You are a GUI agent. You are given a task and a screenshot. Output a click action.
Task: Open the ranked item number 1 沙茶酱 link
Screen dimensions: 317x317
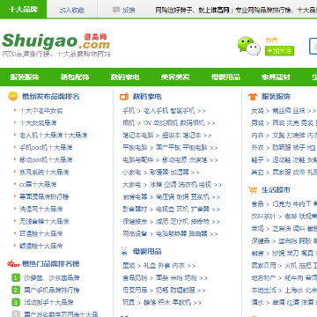[x=52, y=277]
